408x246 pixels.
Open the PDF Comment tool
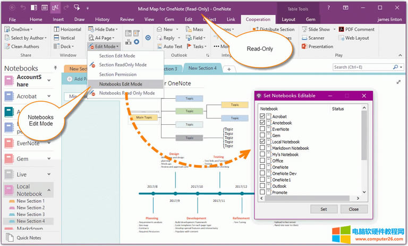[x=341, y=30]
